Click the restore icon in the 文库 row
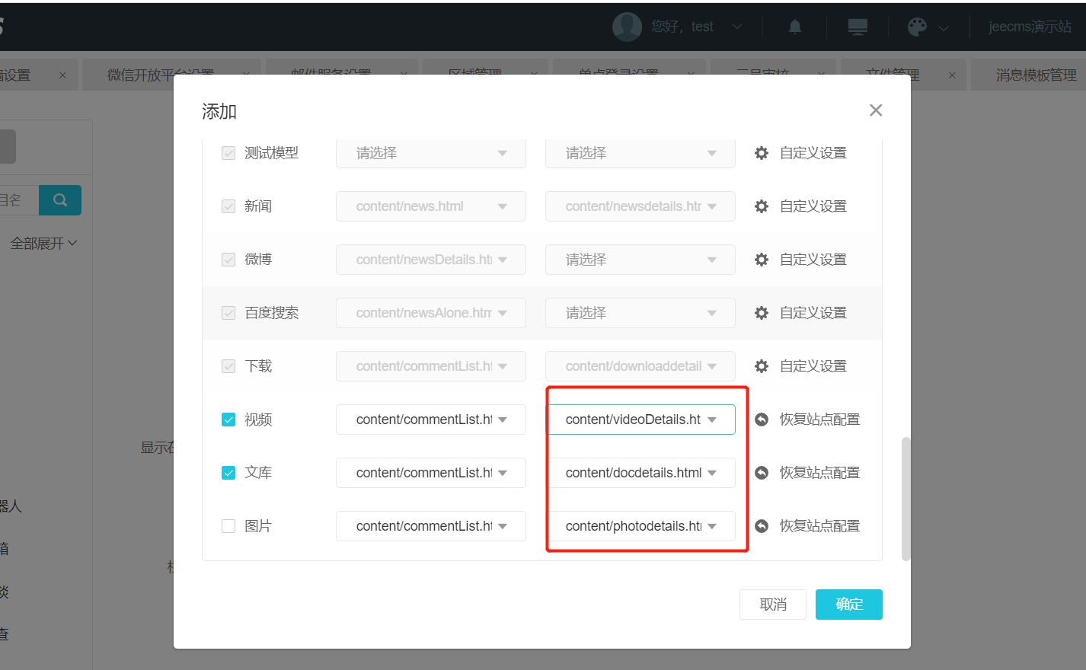 coord(762,473)
